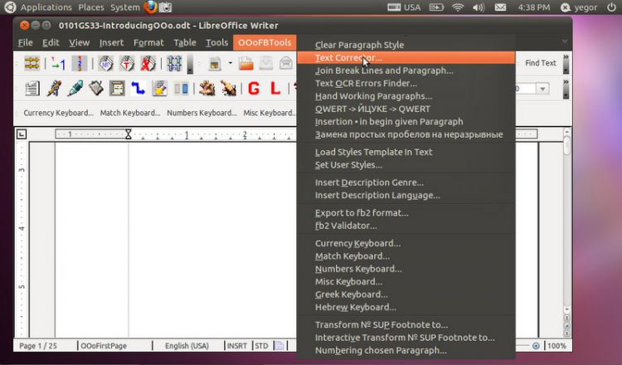
Task: Open Firefox from the top panel
Action: tap(150, 7)
